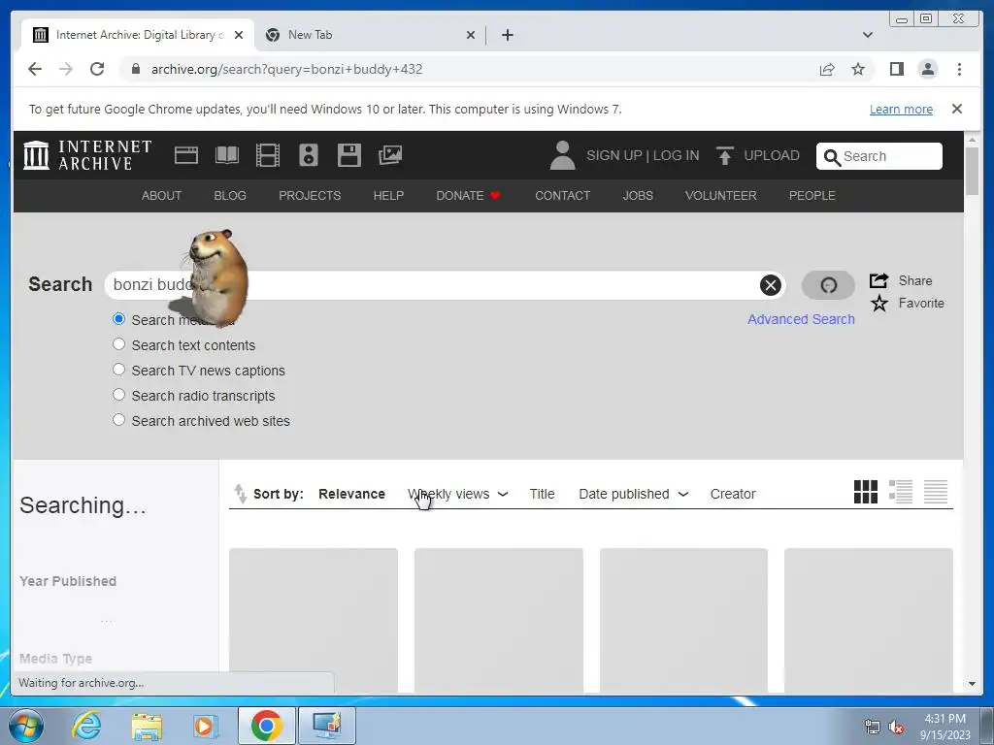Switch to the New Tab tab

click(370, 35)
